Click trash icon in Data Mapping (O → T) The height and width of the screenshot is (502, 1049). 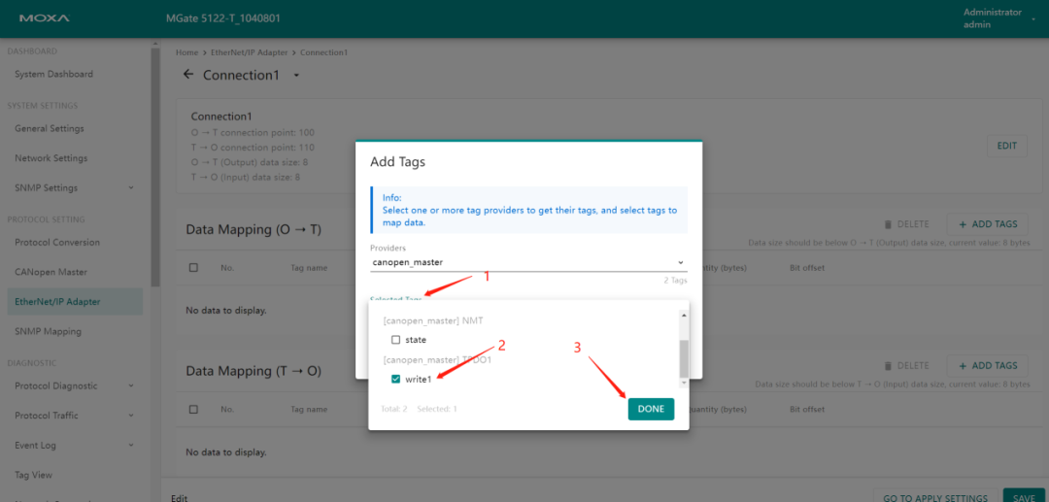point(888,224)
